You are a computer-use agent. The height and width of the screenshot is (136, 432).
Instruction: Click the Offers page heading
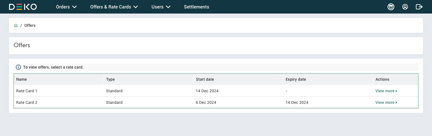[22, 45]
